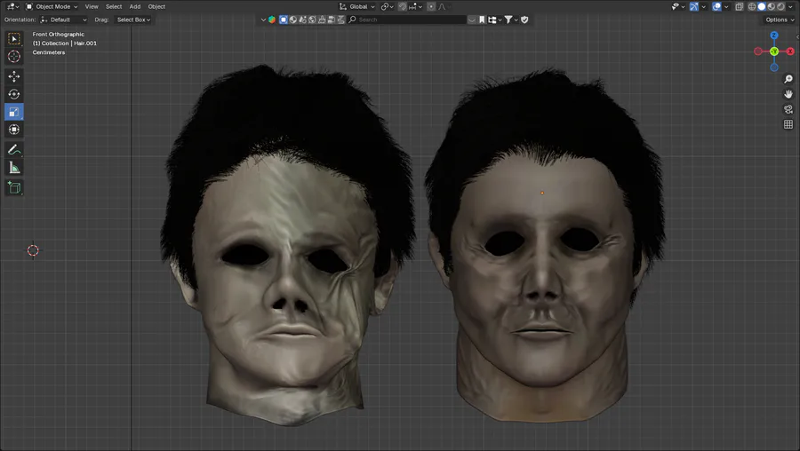This screenshot has width=800, height=451.
Task: Toggle viewport overlays
Action: [x=716, y=6]
